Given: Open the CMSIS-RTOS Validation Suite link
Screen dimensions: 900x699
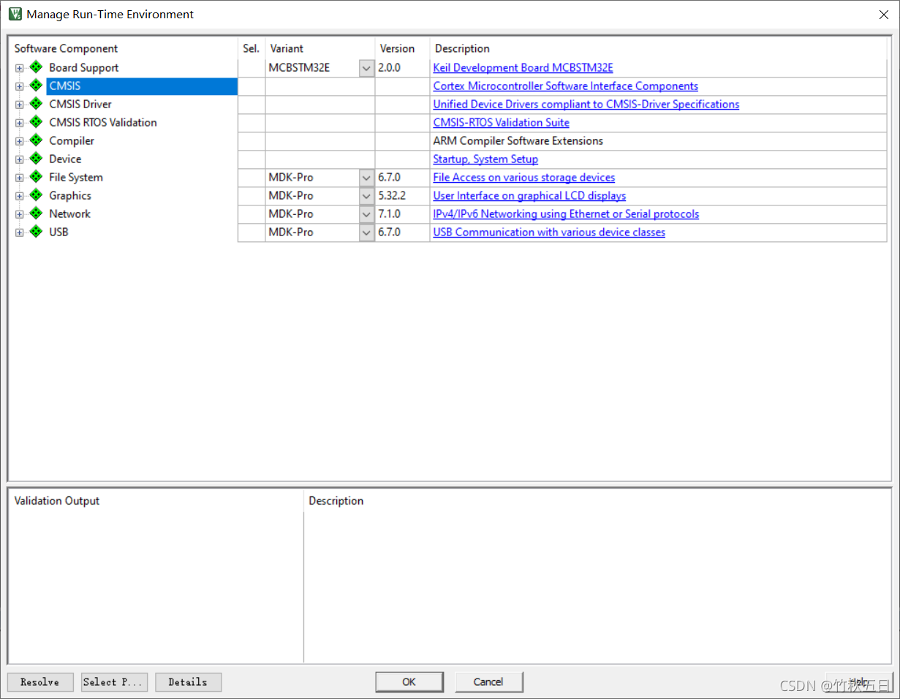Looking at the screenshot, I should pos(501,123).
